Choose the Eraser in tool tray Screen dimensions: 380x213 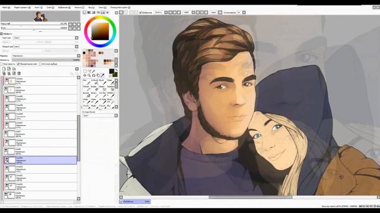(94, 88)
